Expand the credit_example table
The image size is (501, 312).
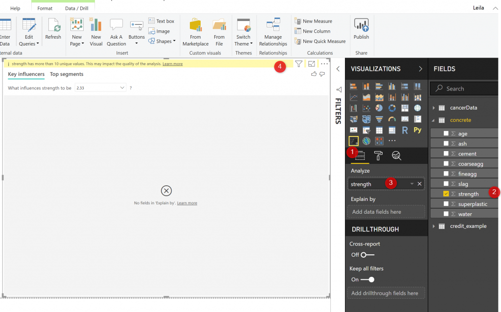coord(433,226)
